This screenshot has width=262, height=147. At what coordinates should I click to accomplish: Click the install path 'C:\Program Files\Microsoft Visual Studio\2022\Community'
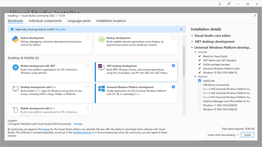click(x=39, y=124)
